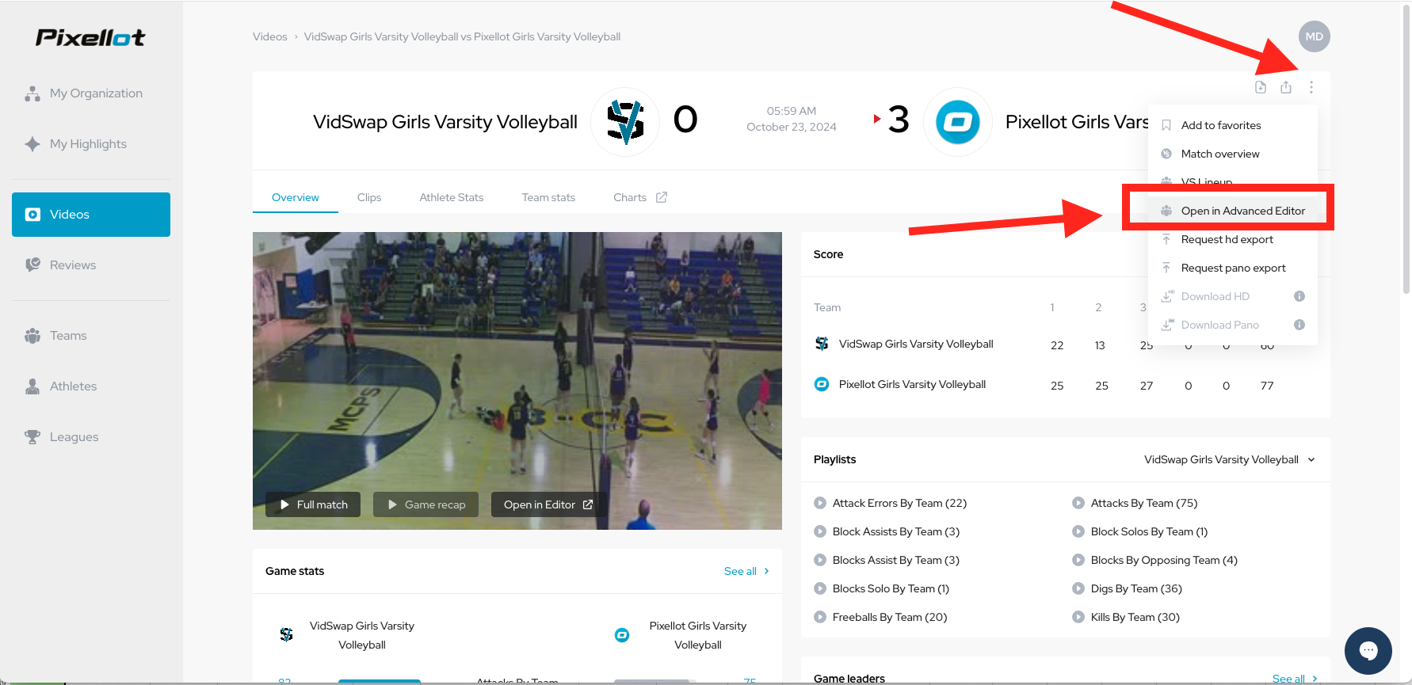Play the Freeballs By Team (20) playlist

coord(881,617)
